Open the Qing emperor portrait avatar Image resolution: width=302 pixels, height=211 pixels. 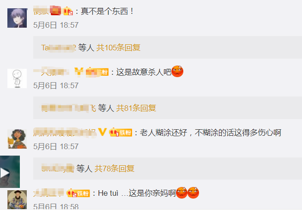tap(17, 199)
